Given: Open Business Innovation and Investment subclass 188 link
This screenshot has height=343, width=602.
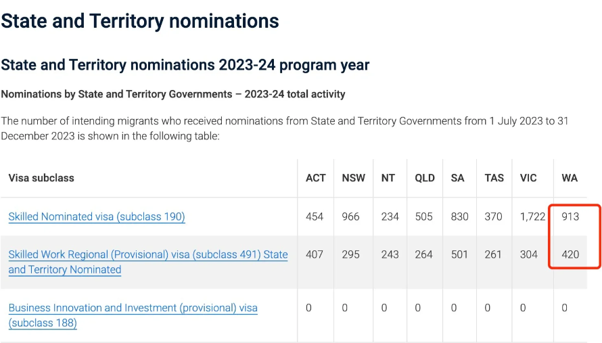Looking at the screenshot, I should tap(133, 315).
